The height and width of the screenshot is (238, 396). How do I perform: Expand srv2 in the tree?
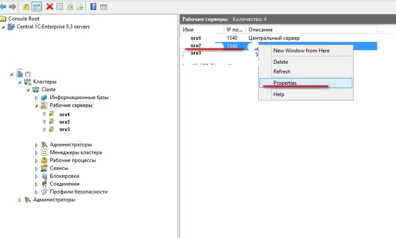tap(45, 122)
